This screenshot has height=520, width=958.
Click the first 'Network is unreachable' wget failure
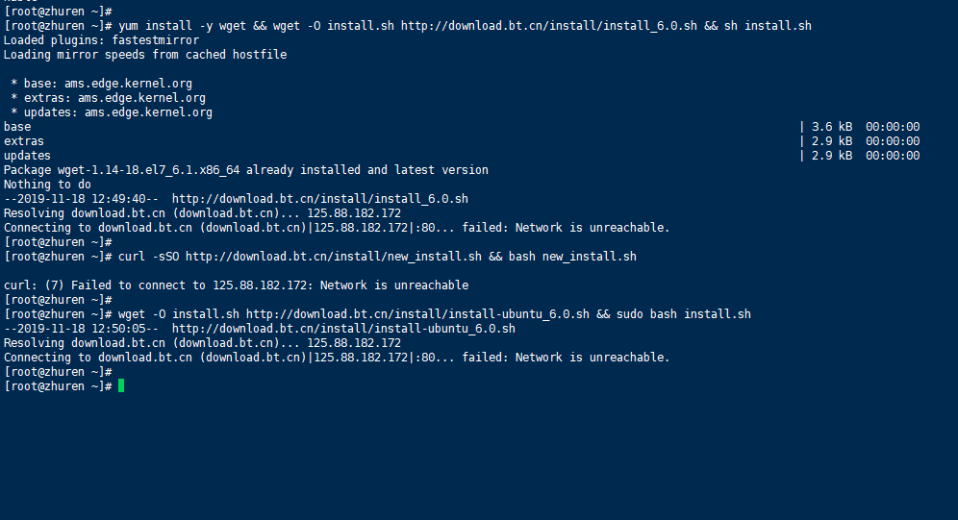(592, 228)
